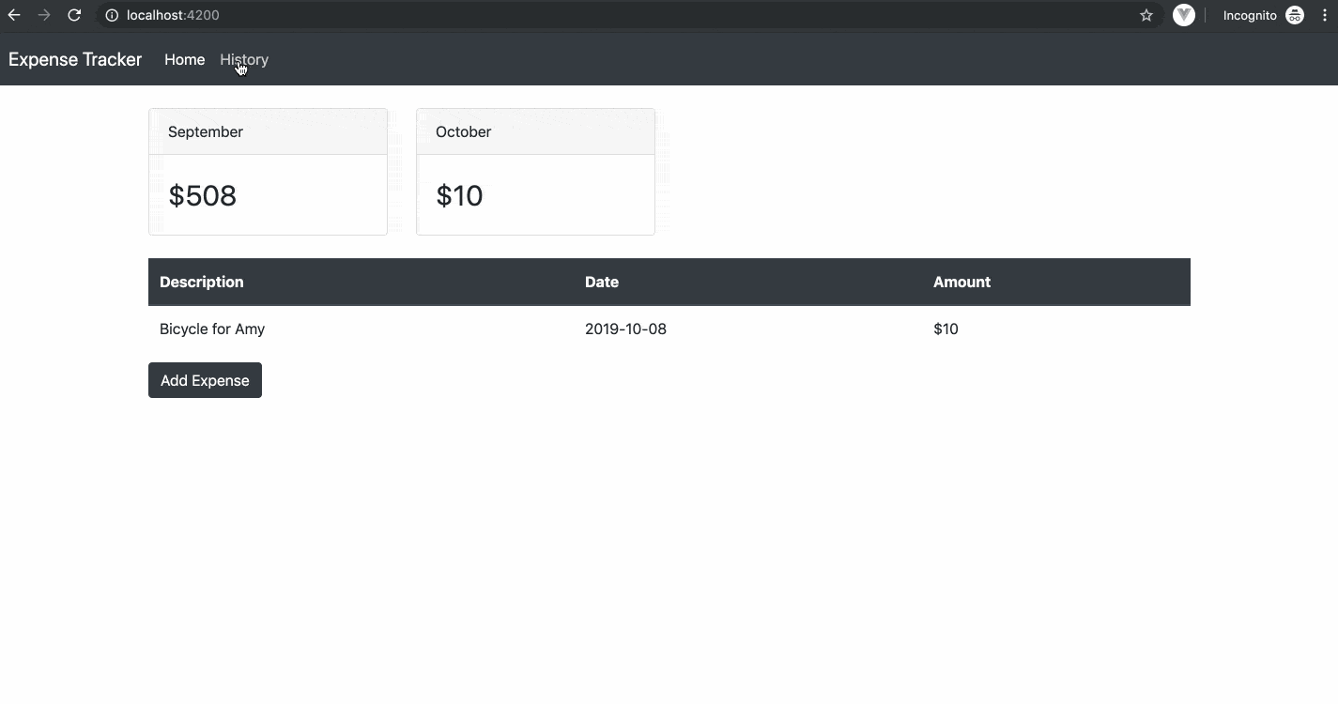Click the browser back arrow
The image size is (1338, 704).
pyautogui.click(x=14, y=15)
